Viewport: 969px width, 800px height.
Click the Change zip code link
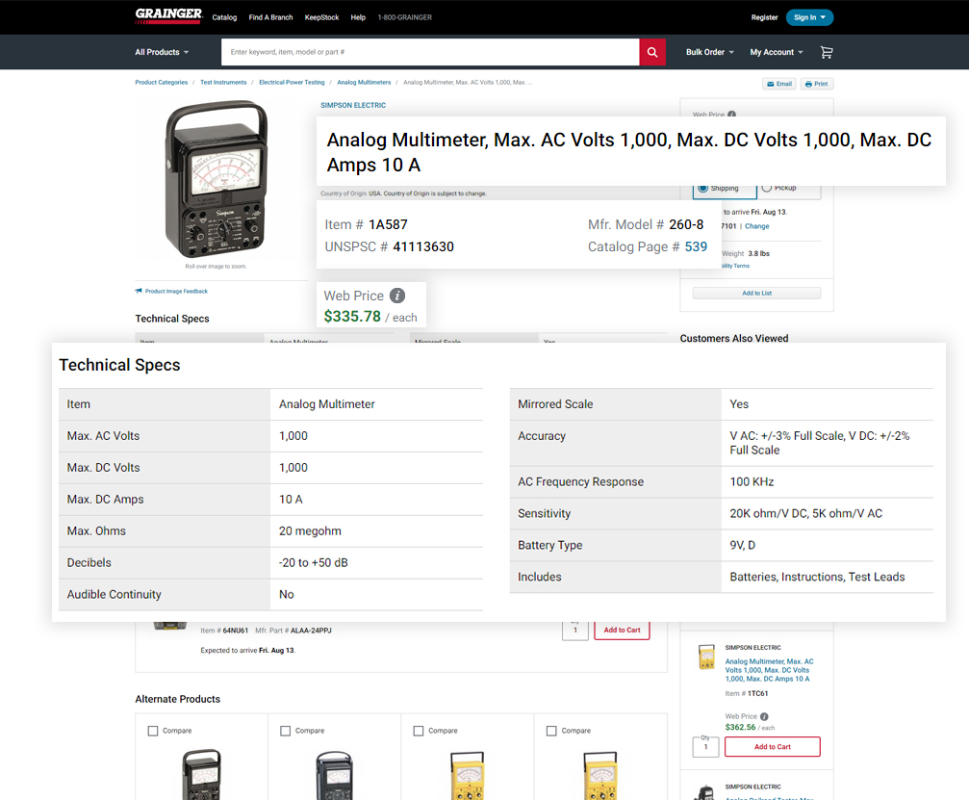[x=757, y=226]
